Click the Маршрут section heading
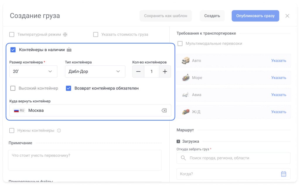The width and height of the screenshot is (300, 185). click(185, 130)
